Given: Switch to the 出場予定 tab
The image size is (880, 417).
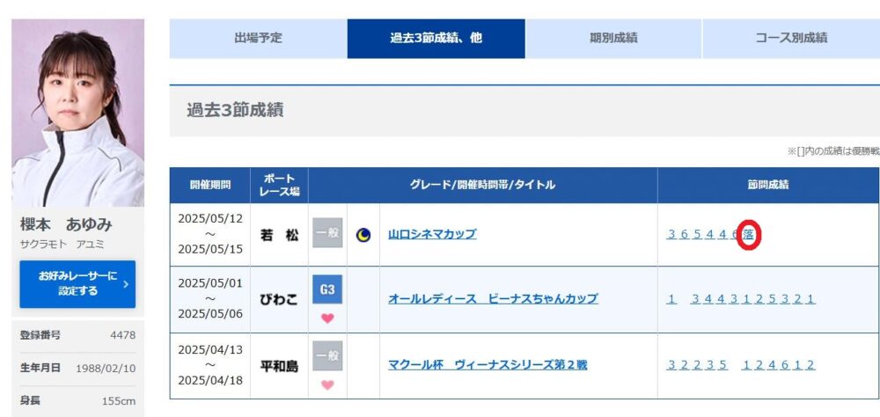Looking at the screenshot, I should [x=258, y=39].
